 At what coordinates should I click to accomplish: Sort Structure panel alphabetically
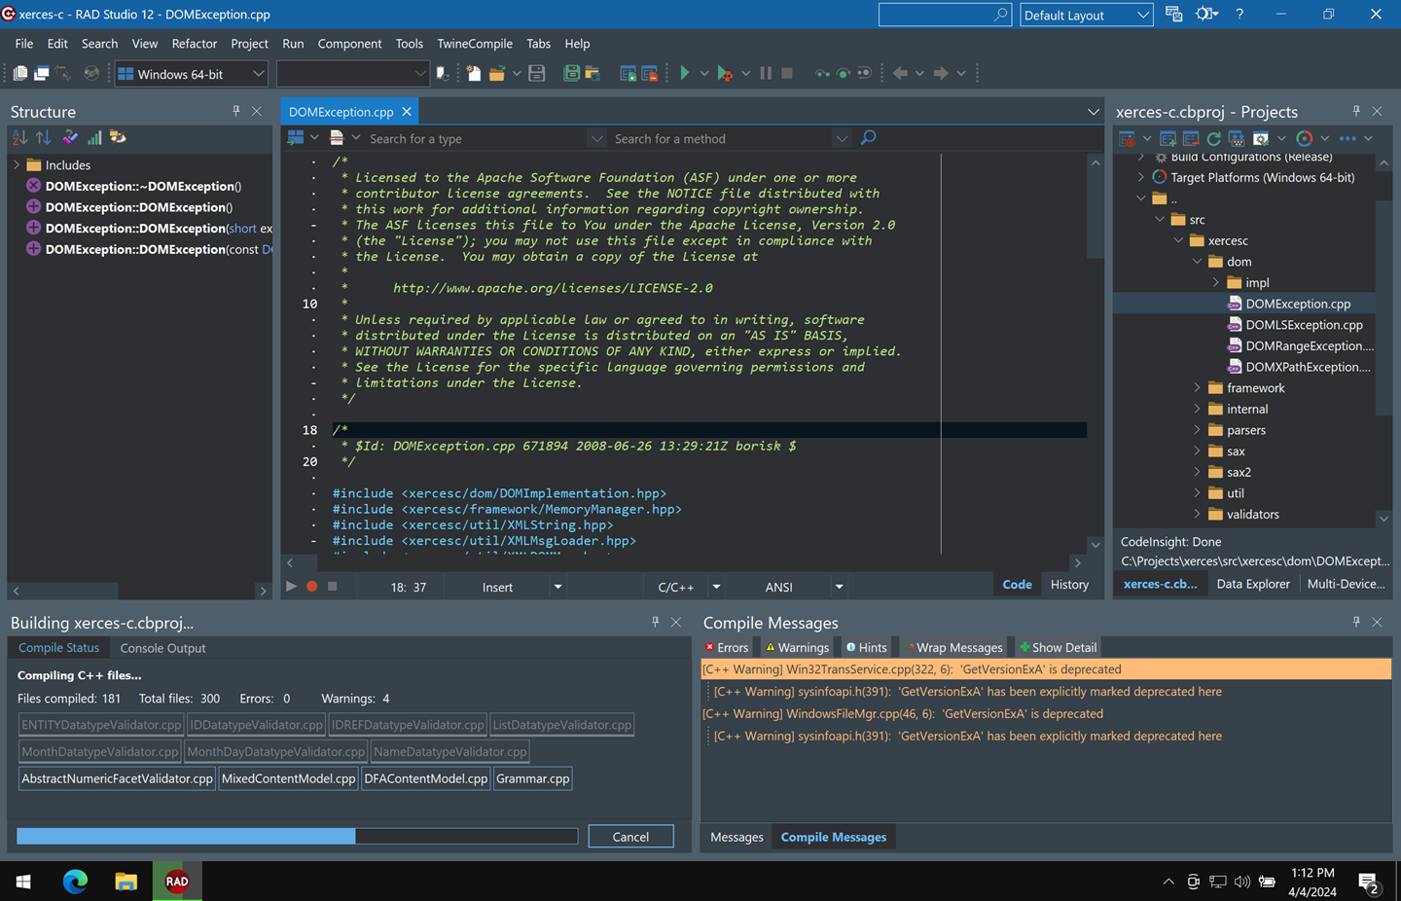[19, 138]
